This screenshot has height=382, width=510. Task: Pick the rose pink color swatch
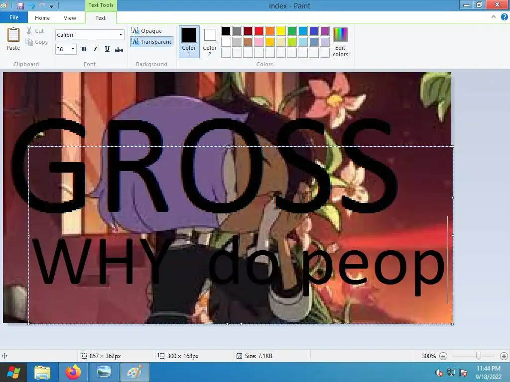259,42
